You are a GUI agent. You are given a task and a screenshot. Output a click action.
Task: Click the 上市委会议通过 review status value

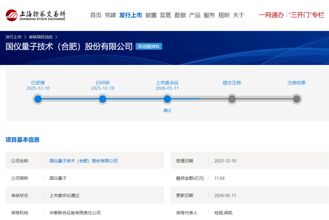click(x=64, y=195)
